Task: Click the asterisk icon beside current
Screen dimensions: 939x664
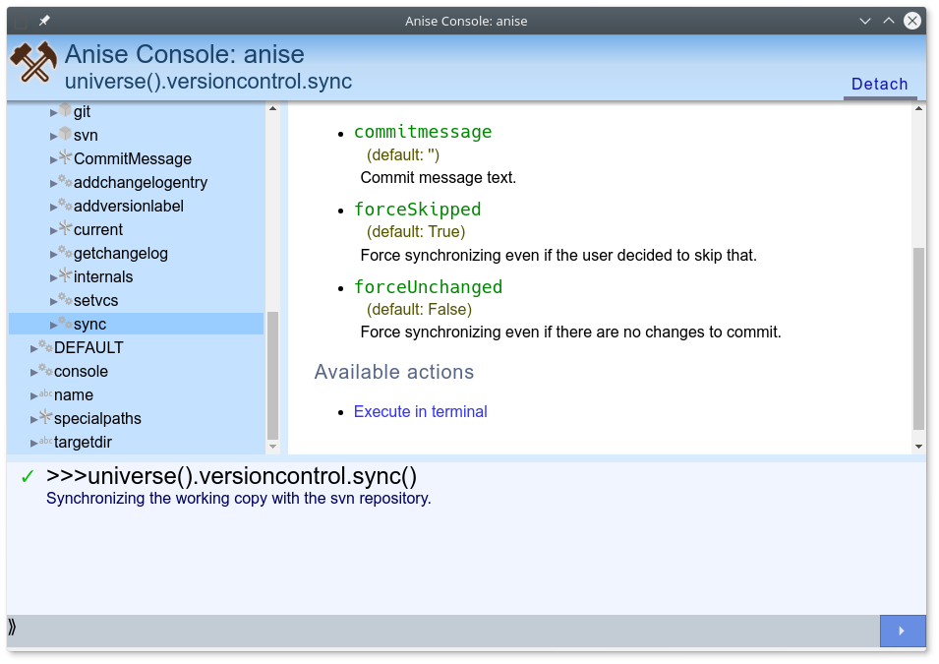Action: 65,228
